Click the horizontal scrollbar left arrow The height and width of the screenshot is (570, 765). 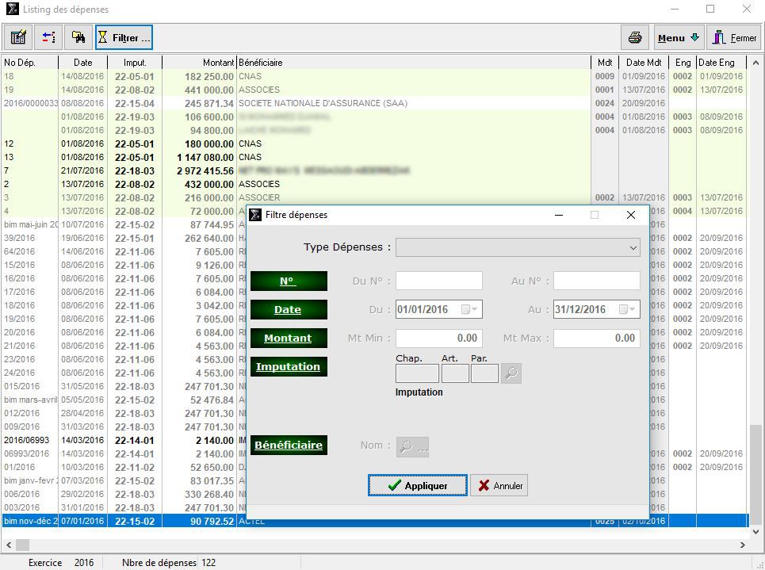point(8,545)
